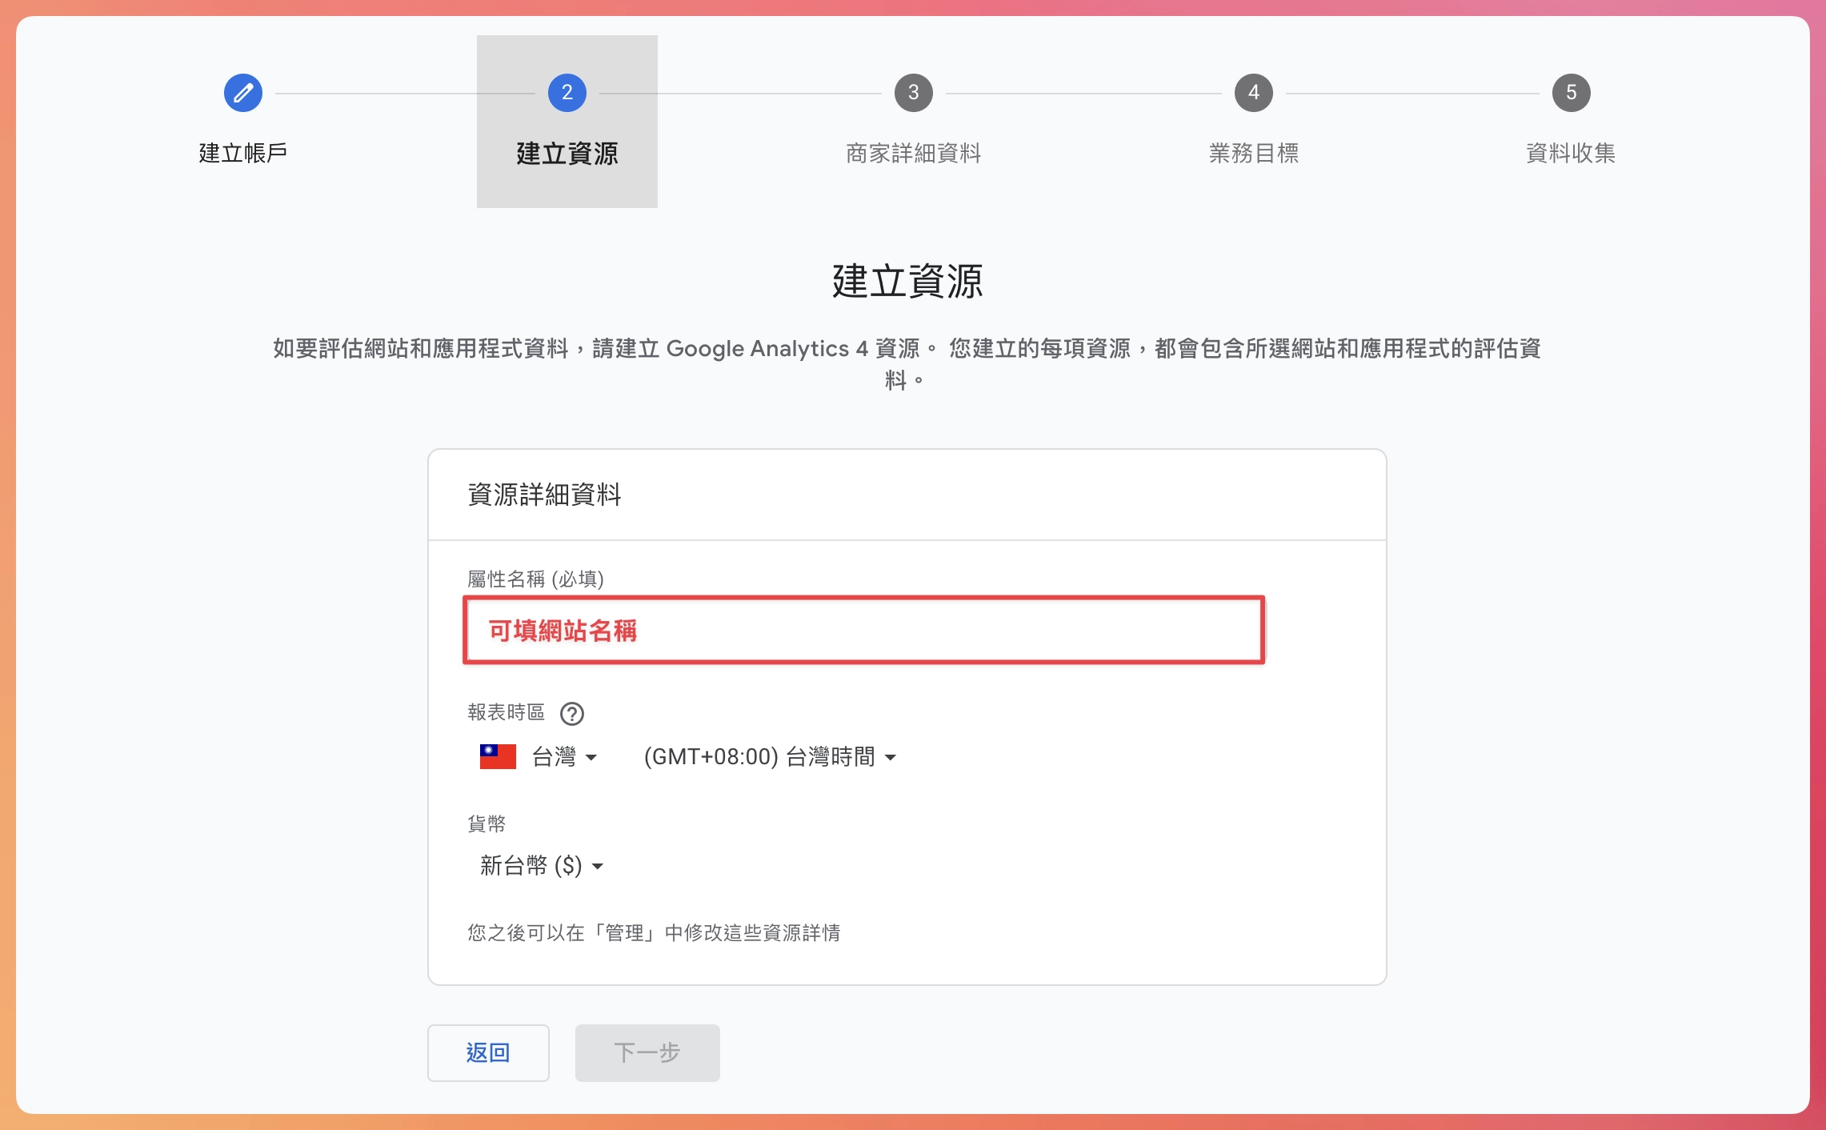Switch to the 商家詳細資料 step
Image resolution: width=1826 pixels, height=1130 pixels.
pos(912,153)
